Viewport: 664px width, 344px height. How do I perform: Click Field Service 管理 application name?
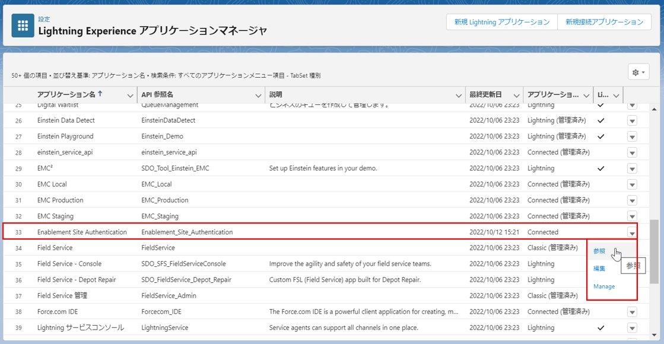[x=62, y=295]
